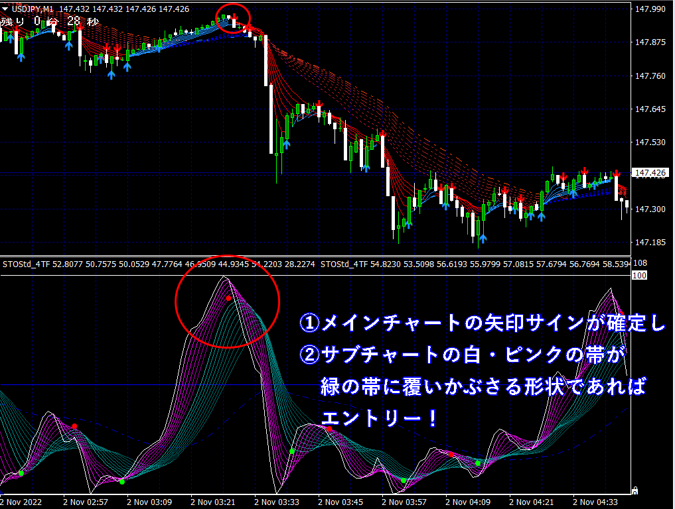Viewport: 675px width, 509px height.
Task: Click the 147.300 price scale label
Action: click(650, 209)
